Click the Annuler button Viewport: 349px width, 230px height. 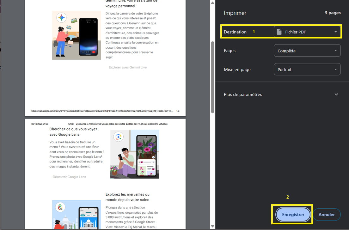coord(327,215)
